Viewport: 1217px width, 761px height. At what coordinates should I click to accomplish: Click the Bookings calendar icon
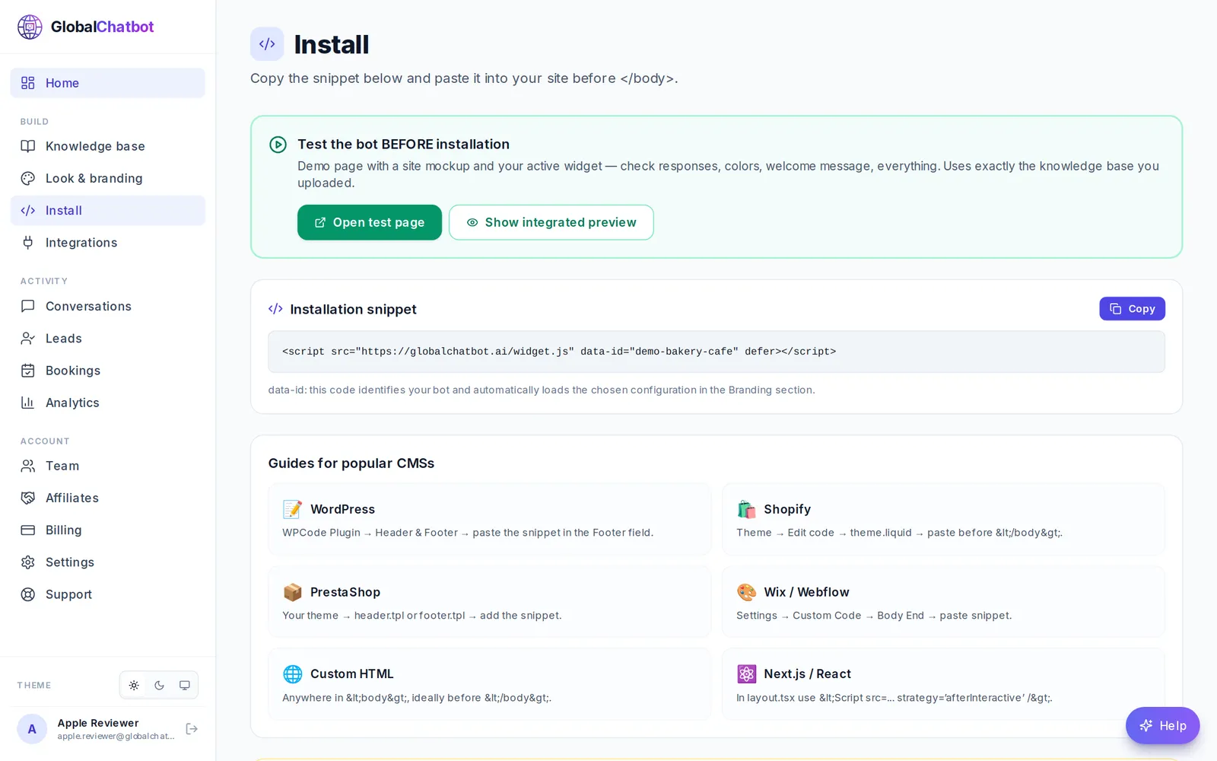coord(28,371)
